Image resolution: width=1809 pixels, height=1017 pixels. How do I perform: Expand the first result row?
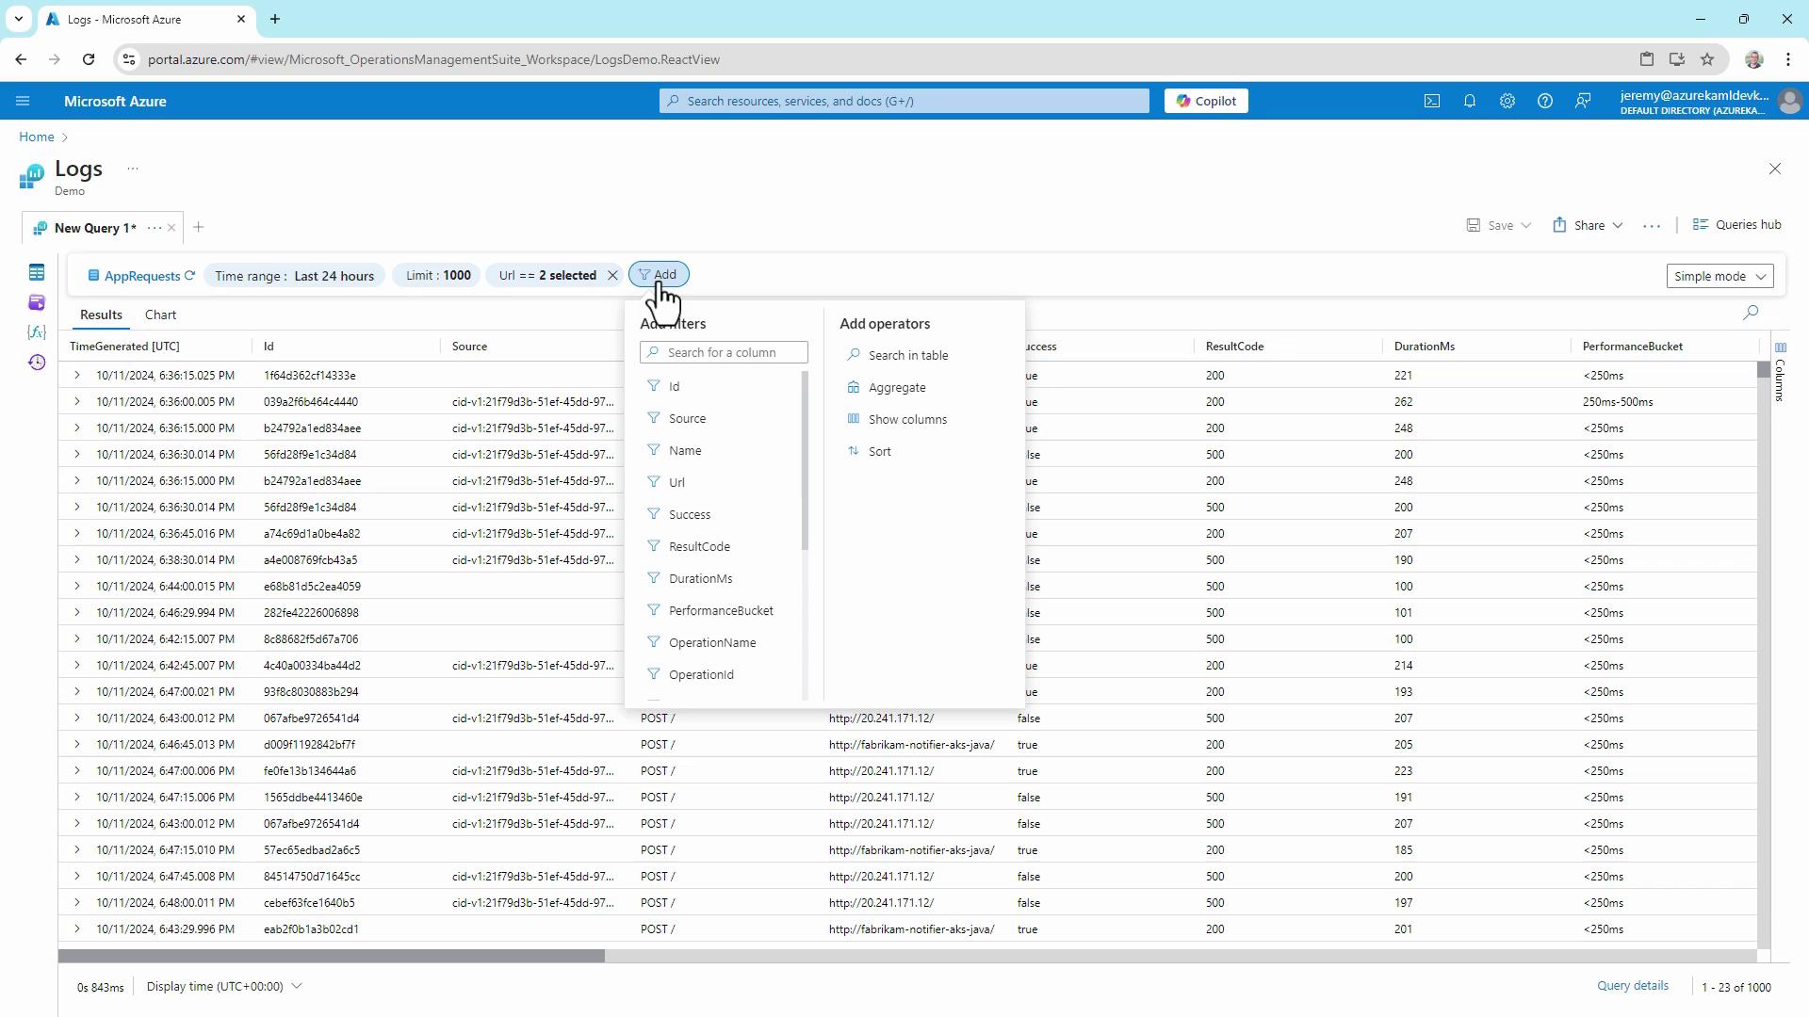point(77,375)
